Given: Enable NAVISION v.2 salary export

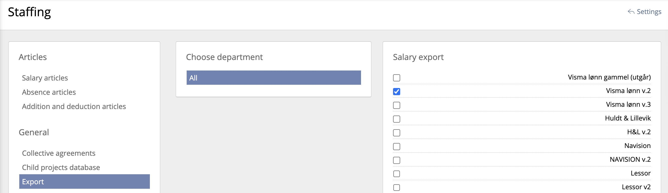Looking at the screenshot, I should pos(397,160).
